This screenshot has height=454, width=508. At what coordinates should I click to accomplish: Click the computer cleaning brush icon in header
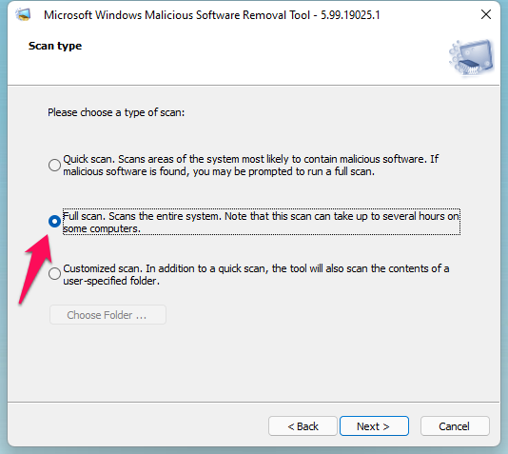coord(472,58)
